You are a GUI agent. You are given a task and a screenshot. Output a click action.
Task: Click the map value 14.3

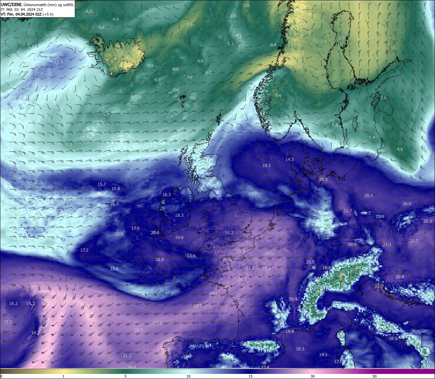click(290, 160)
